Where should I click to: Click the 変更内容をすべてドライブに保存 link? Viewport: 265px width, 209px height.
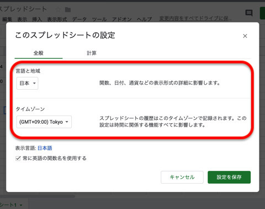click(195, 18)
